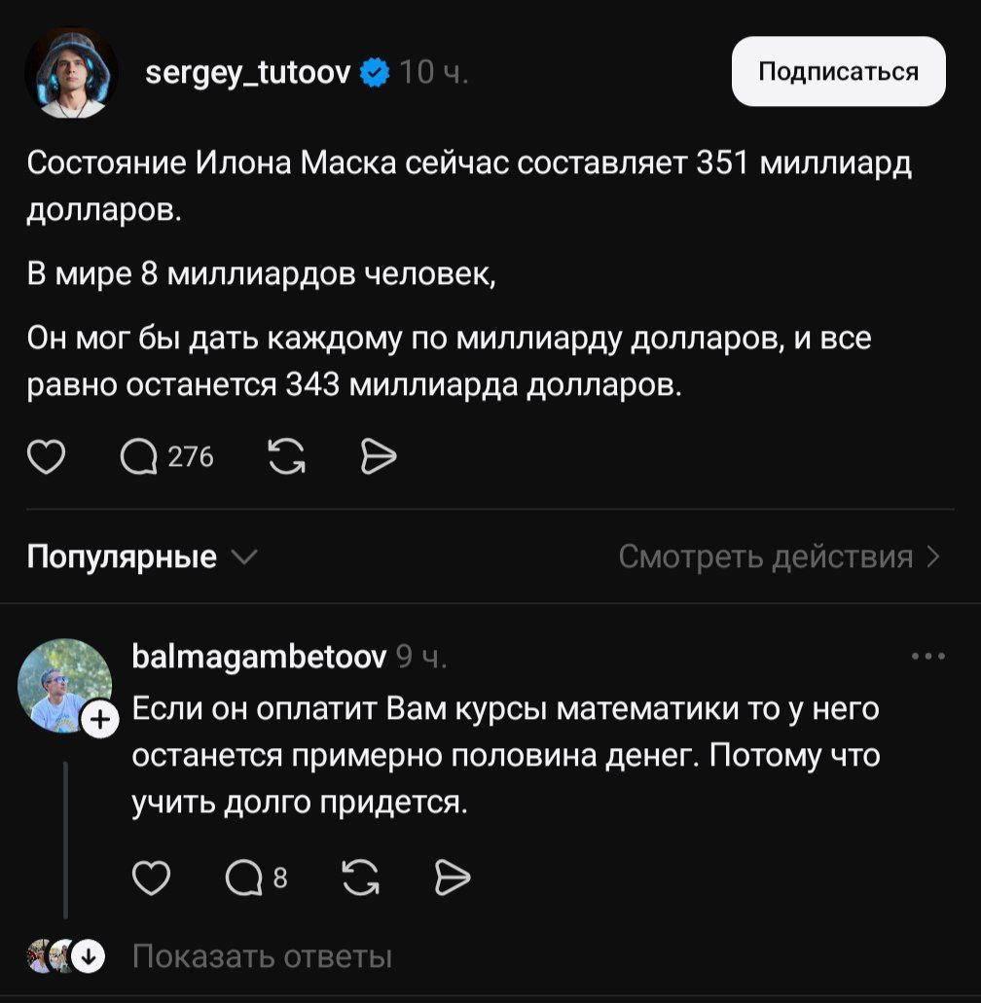Open three-dot menu on balmagambetoov's comment
The image size is (981, 1003).
click(928, 657)
